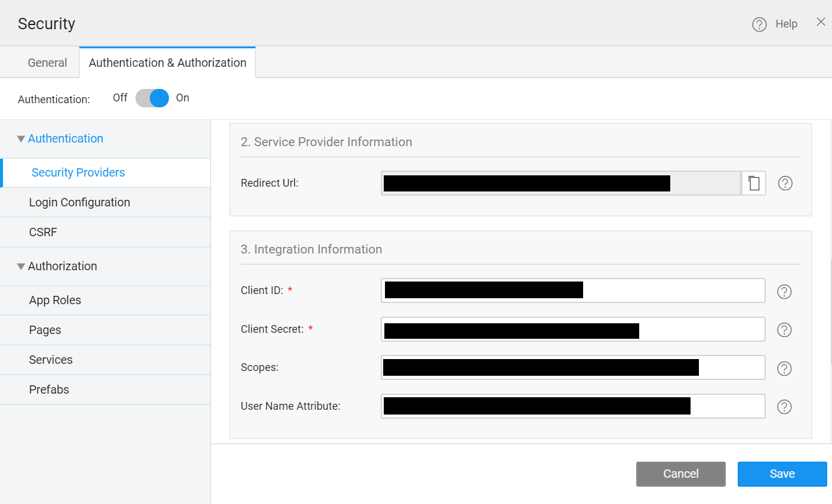Collapse the Authentication section in sidebar
Image resolution: width=832 pixels, height=504 pixels.
(20, 138)
